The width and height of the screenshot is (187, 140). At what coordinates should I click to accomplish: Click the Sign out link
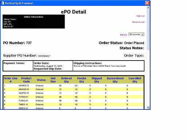coord(140,16)
